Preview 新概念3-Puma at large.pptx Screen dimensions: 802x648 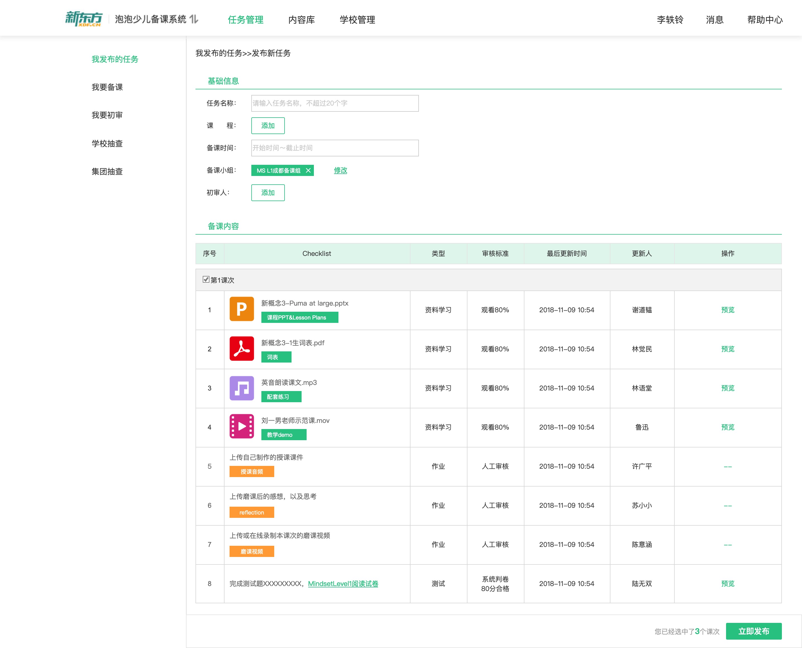(x=728, y=310)
